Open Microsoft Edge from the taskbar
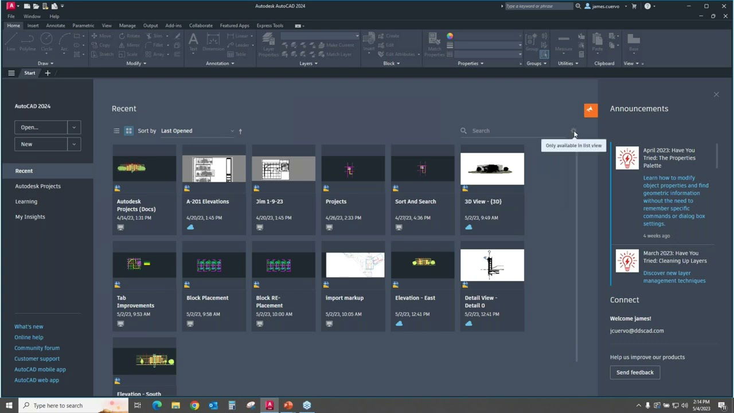This screenshot has height=413, width=734. click(157, 406)
